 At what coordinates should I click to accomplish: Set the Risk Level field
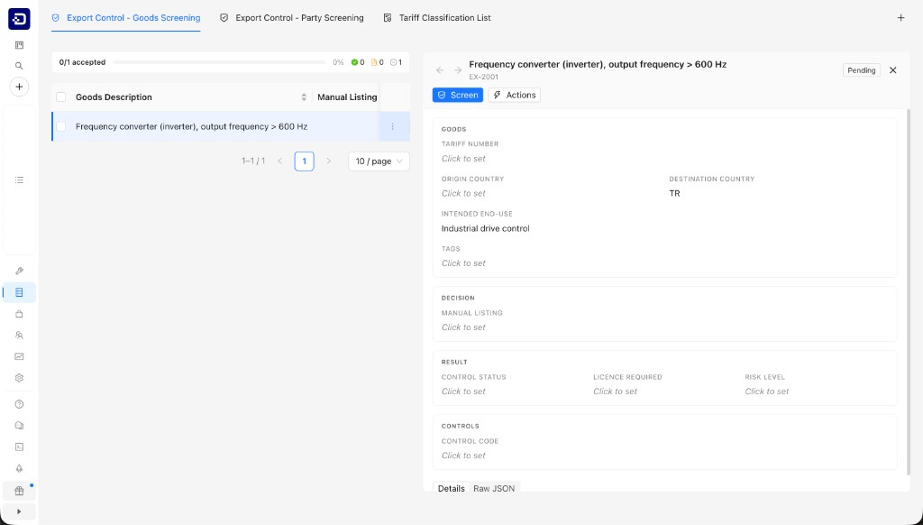767,391
